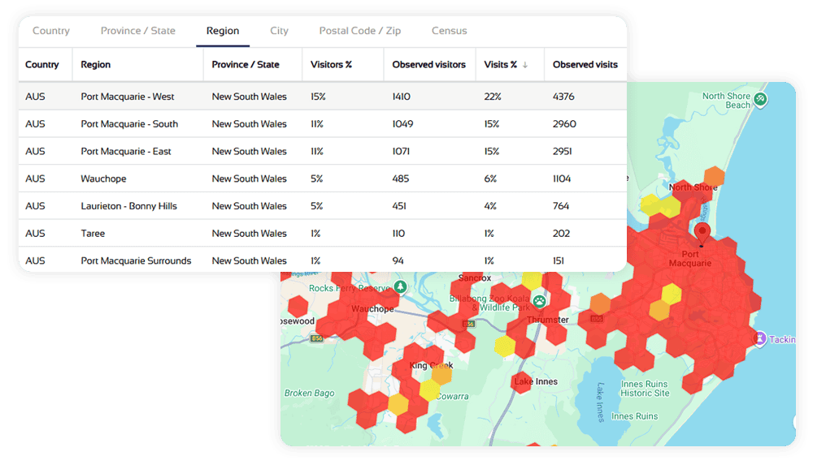The height and width of the screenshot is (469, 813).
Task: Click the yellow hexagon near Thrumster
Action: (506, 346)
